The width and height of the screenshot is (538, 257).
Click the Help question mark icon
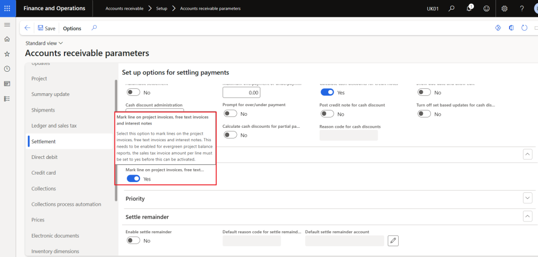click(x=521, y=9)
